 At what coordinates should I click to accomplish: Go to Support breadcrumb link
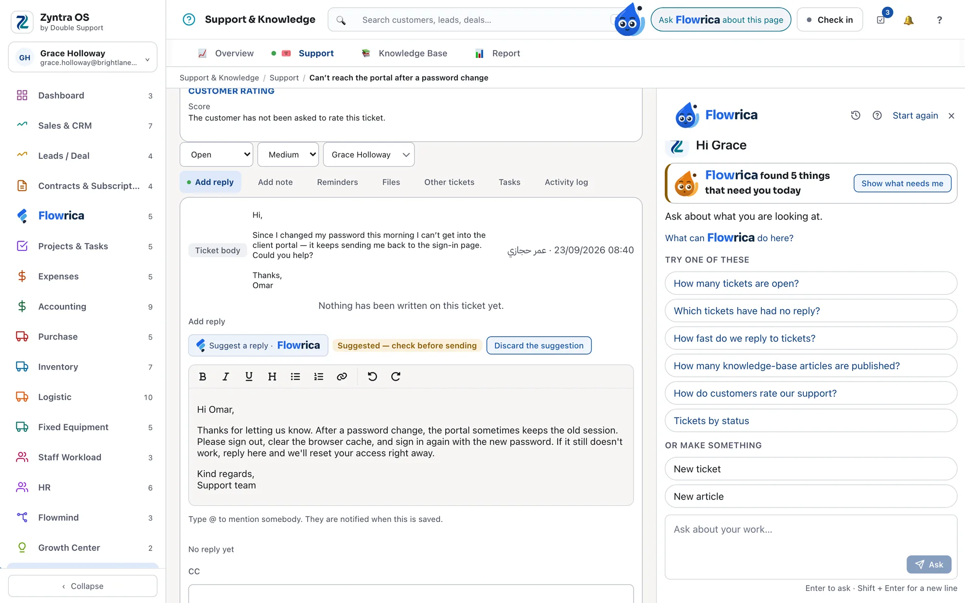tap(284, 78)
